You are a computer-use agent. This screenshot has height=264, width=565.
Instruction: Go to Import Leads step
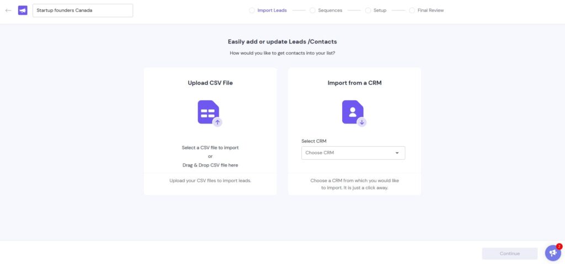(272, 10)
